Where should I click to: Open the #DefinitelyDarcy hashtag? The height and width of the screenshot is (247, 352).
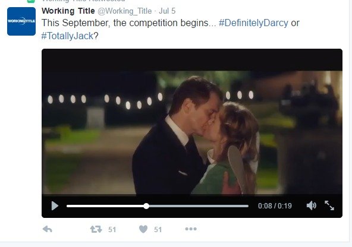pyautogui.click(x=253, y=23)
